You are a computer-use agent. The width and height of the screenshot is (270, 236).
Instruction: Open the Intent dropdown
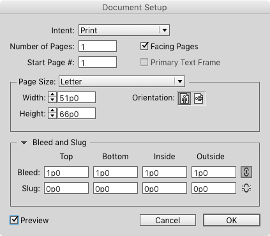[124, 30]
